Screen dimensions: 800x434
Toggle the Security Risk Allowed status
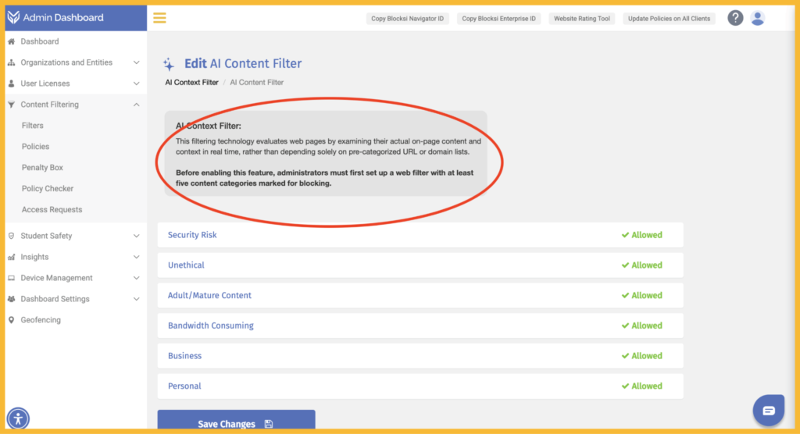[x=642, y=235]
